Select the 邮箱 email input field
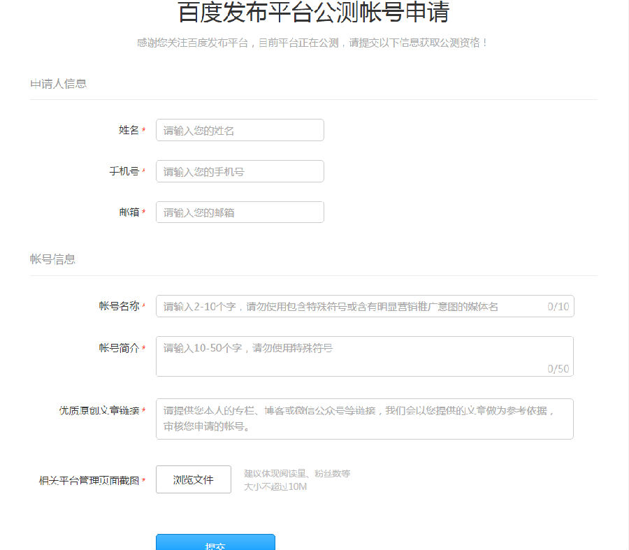Image resolution: width=629 pixels, height=550 pixels. click(240, 212)
